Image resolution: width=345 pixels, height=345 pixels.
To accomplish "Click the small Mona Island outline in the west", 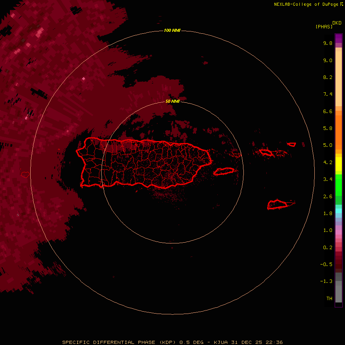I will point(25,175).
